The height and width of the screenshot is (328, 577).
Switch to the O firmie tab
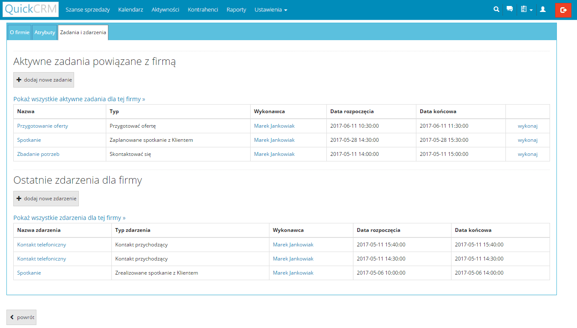point(20,32)
